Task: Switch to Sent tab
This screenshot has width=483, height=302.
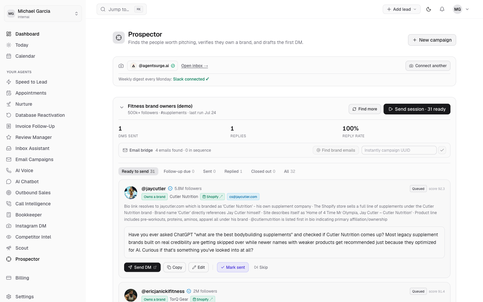Action: [x=209, y=171]
